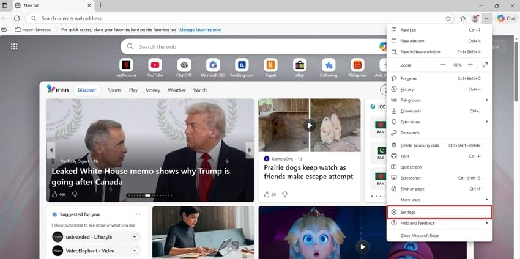Enter full screen from Zoom row
The width and height of the screenshot is (520, 259).
pyautogui.click(x=485, y=65)
